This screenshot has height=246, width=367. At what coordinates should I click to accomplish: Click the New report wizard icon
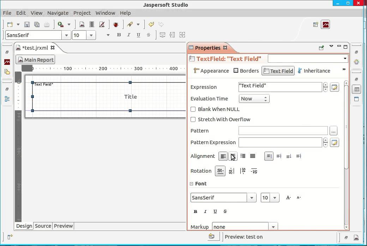pos(10,24)
